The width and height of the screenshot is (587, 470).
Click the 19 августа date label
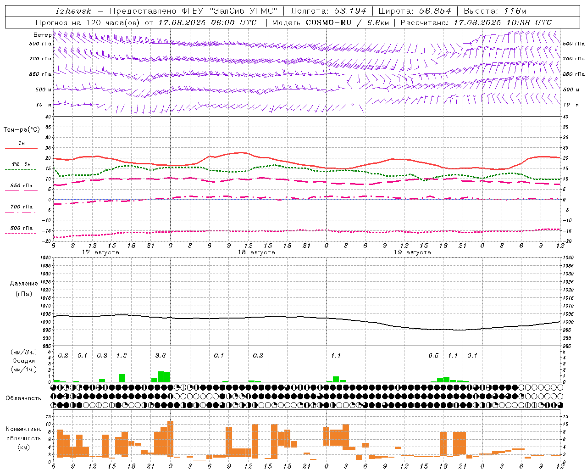point(412,252)
